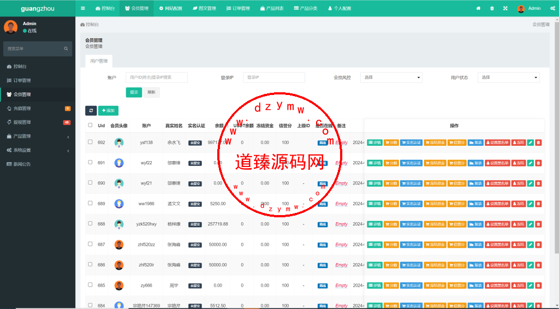This screenshot has height=309, width=559.
Task: Click the refresh icon button above table
Action: pyautogui.click(x=91, y=110)
